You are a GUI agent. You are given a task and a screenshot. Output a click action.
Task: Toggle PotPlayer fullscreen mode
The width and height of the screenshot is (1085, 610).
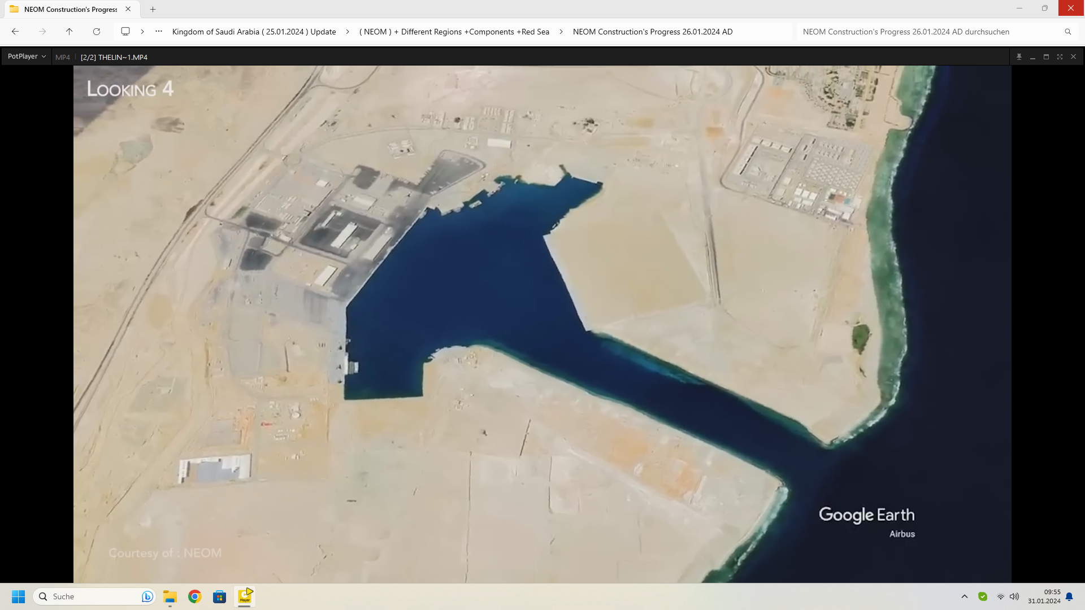point(1060,57)
